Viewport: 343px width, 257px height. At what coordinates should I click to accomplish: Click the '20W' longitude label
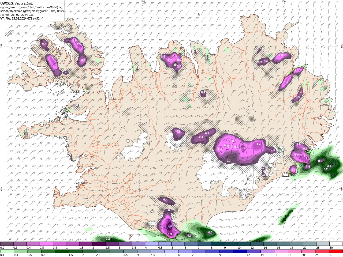point(143,1)
